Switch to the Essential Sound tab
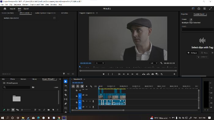 (x=199, y=14)
